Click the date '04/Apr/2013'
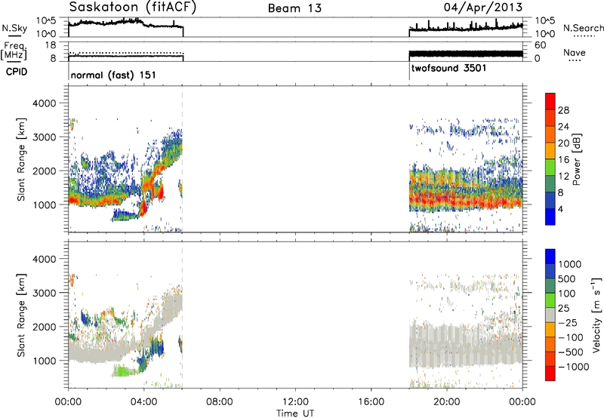The image size is (604, 418). point(483,8)
